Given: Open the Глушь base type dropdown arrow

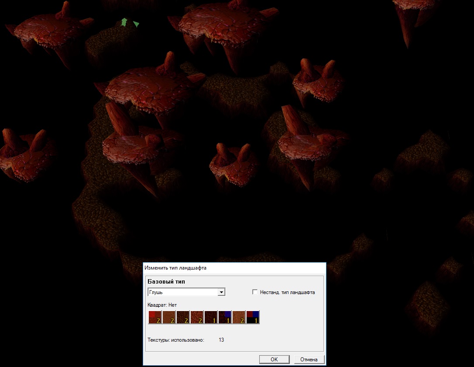Looking at the screenshot, I should (x=222, y=292).
